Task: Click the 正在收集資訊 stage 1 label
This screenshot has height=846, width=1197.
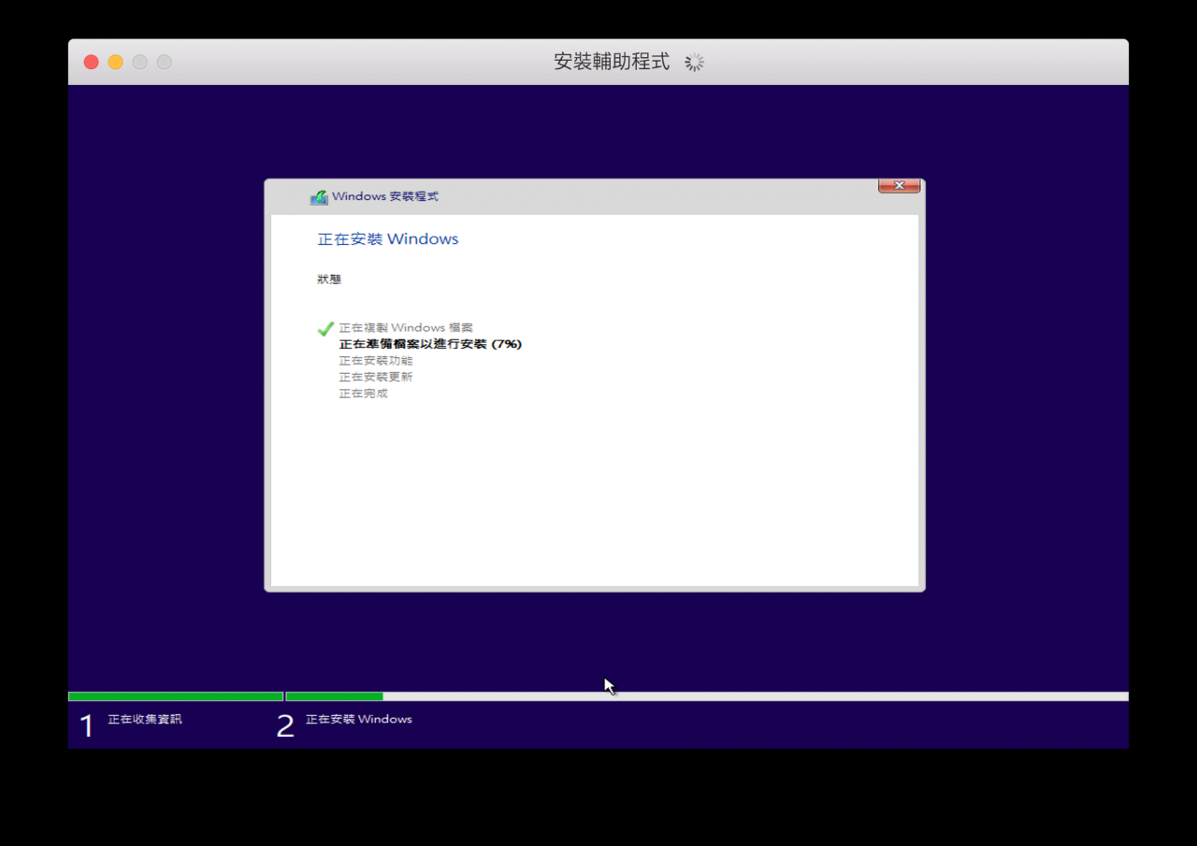Action: 145,719
